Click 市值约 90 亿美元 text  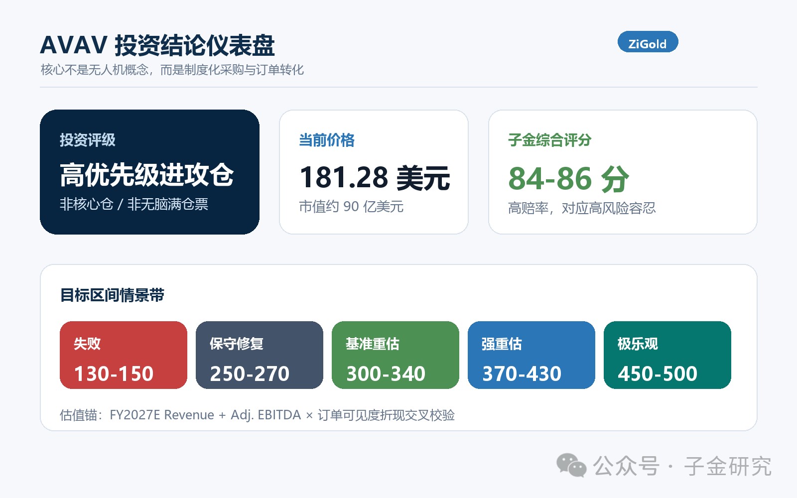[351, 207]
